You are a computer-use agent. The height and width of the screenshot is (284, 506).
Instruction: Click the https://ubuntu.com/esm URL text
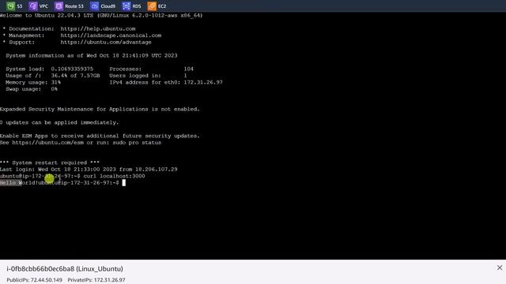point(48,143)
